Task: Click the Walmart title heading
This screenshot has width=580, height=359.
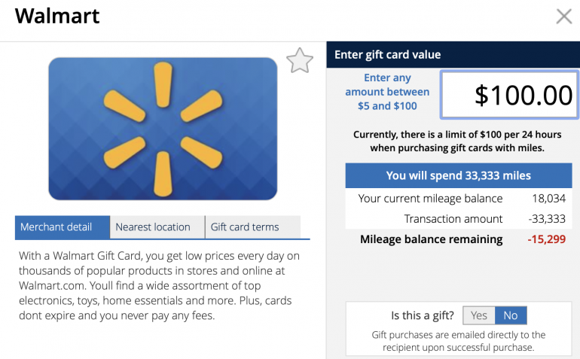Action: coord(57,16)
